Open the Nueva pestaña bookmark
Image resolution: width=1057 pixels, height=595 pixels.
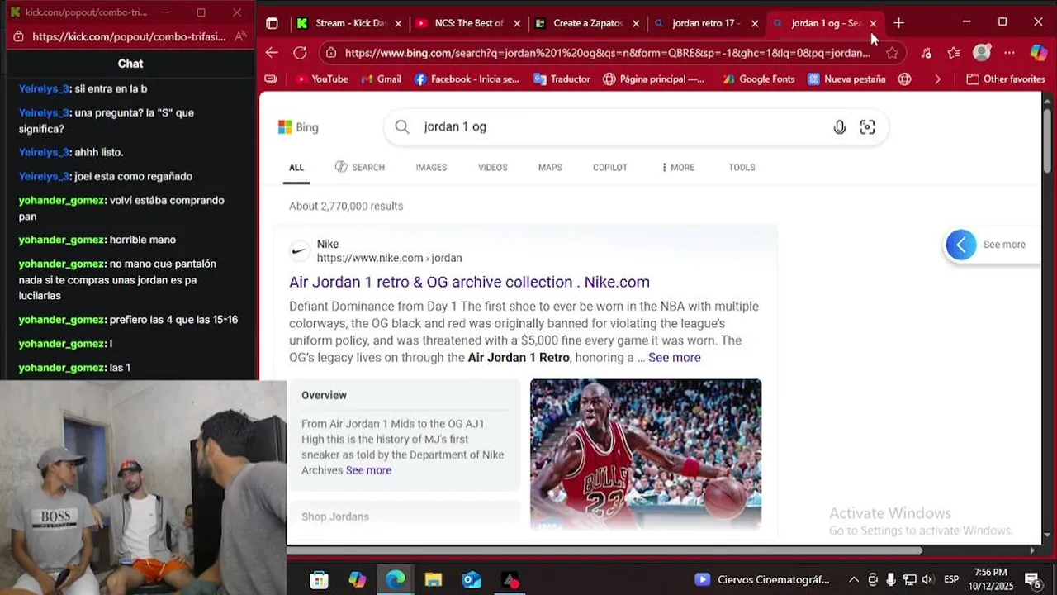coord(846,79)
